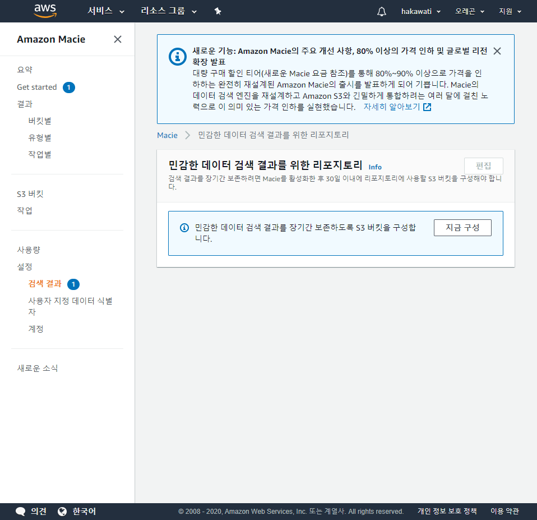The width and height of the screenshot is (537, 520).
Task: Change language via 한국어 selector
Action: tap(84, 512)
